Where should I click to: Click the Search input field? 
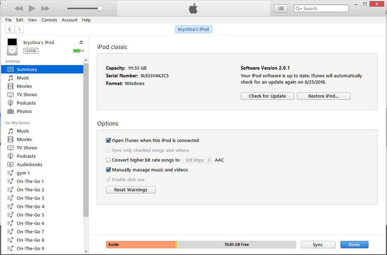click(321, 8)
